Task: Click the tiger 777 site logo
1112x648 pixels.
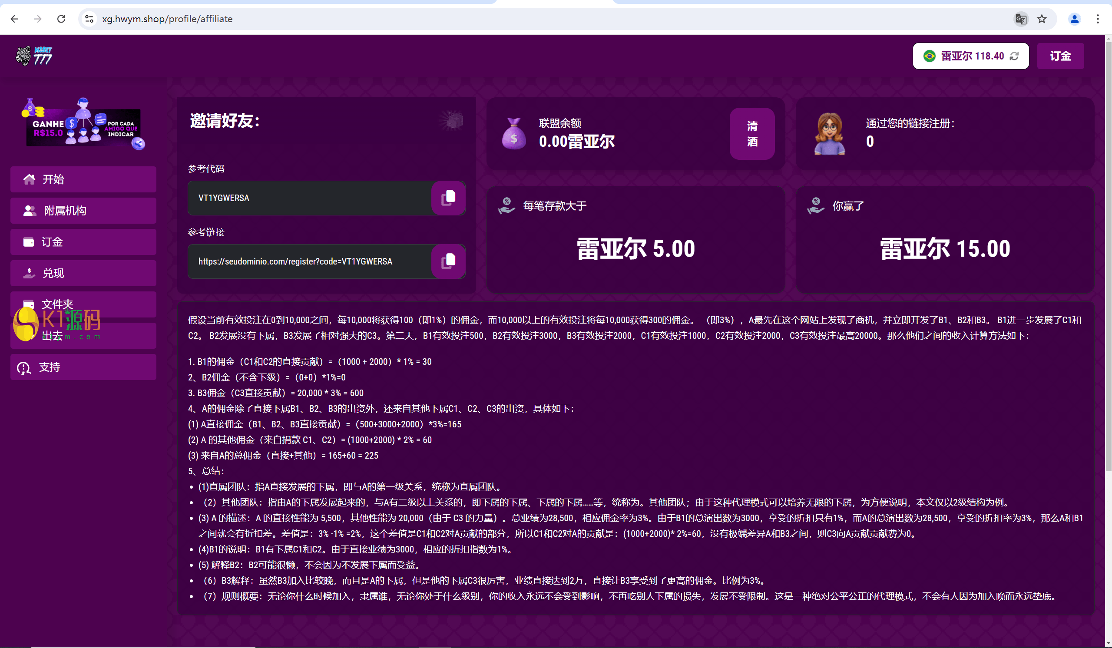Action: (x=34, y=56)
